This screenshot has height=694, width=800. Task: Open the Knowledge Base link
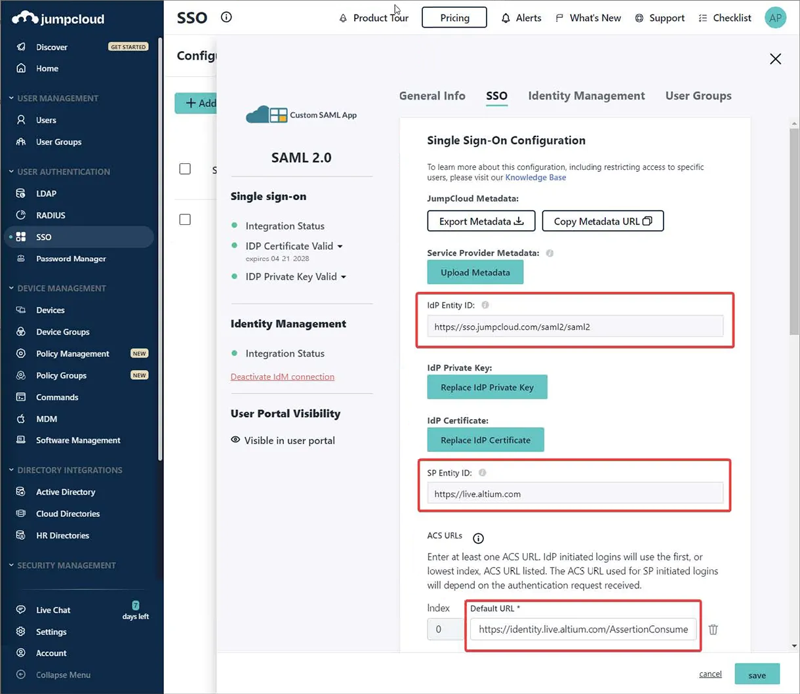536,178
